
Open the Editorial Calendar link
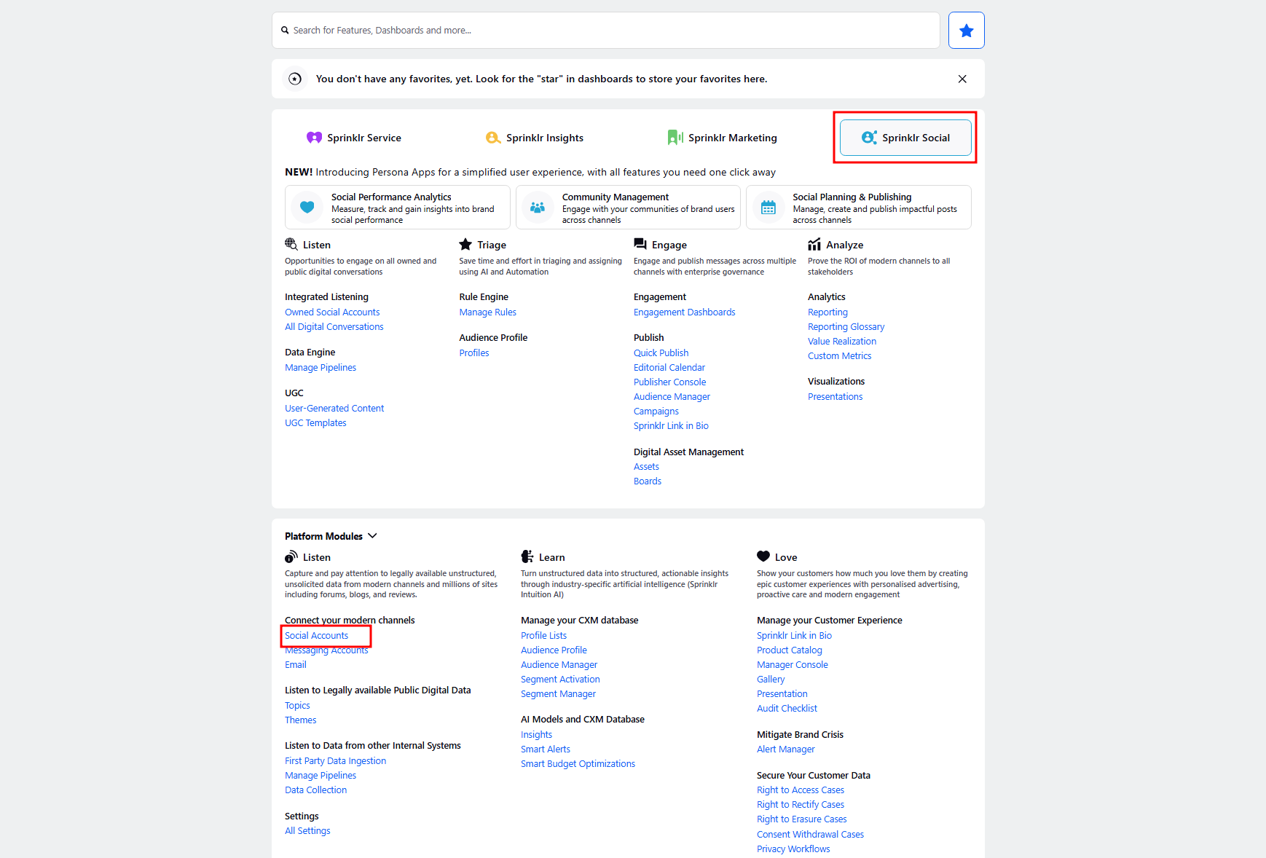tap(669, 368)
